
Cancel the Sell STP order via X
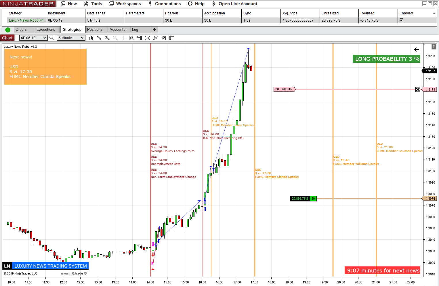point(418,89)
